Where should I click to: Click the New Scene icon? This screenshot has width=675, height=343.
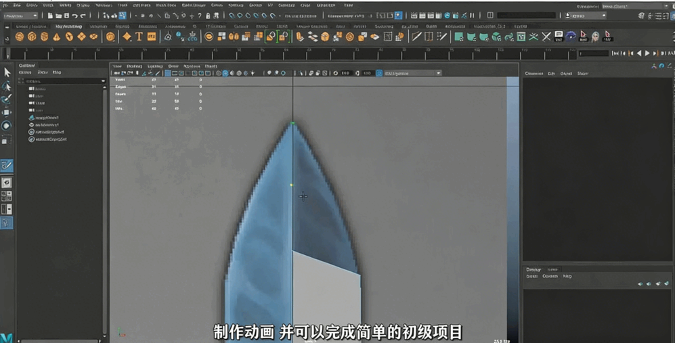[x=50, y=16]
